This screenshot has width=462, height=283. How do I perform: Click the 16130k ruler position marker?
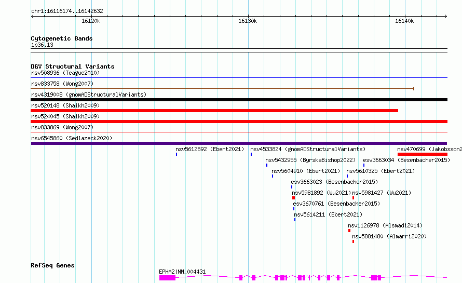click(x=248, y=21)
